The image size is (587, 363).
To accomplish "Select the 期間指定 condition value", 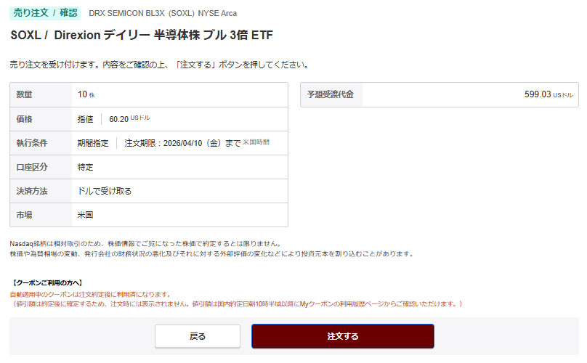I will point(93,143).
